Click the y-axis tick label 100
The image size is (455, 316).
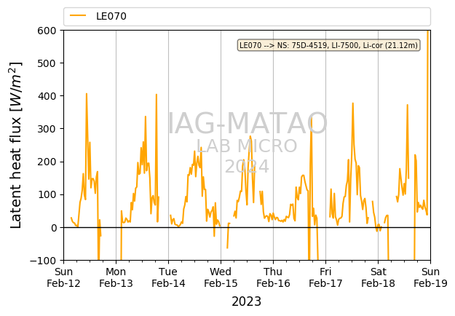47,194
